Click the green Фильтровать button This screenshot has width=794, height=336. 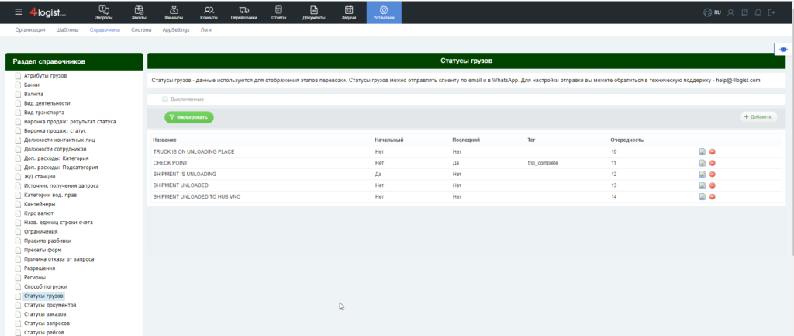point(188,117)
